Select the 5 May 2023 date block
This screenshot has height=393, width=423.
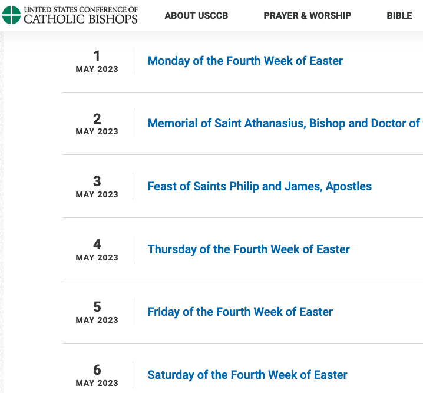click(x=97, y=312)
